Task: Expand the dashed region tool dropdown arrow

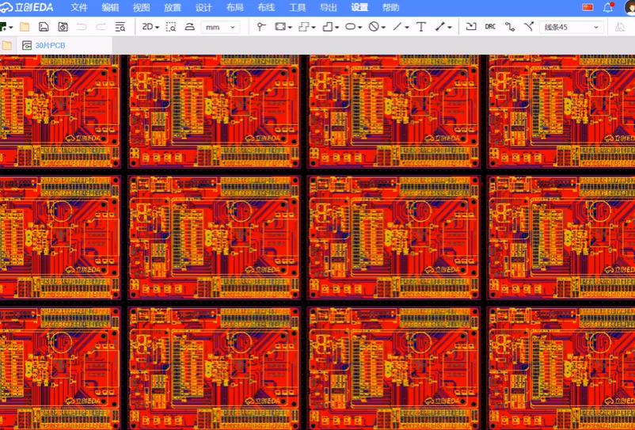Action: pyautogui.click(x=314, y=28)
